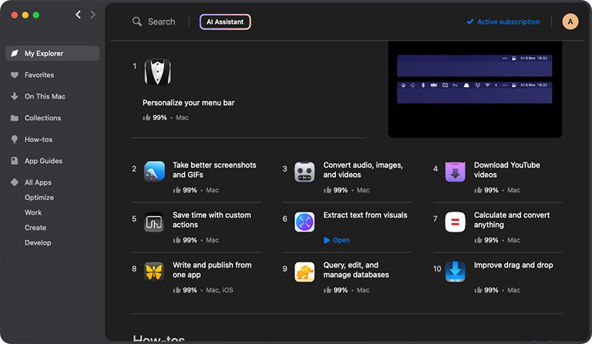The width and height of the screenshot is (592, 344).
Task: Click the blue drag and drop app icon
Action: click(455, 272)
